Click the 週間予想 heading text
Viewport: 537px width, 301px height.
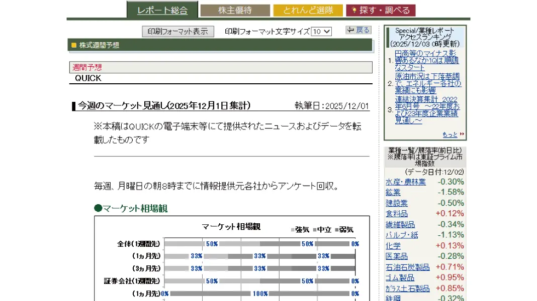(87, 67)
